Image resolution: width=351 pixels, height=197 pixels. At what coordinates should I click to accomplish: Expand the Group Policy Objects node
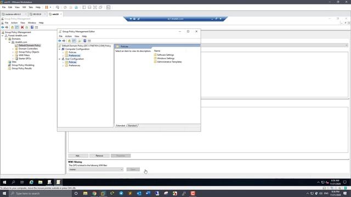[x=13, y=52]
